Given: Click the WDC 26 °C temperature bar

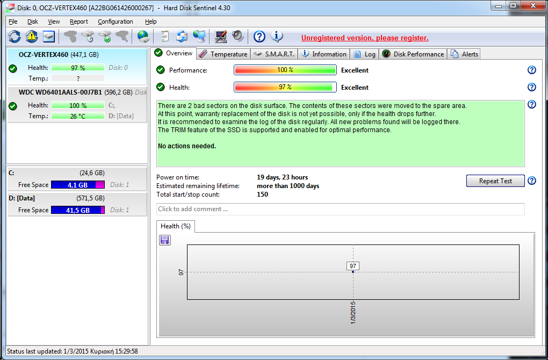Looking at the screenshot, I should (x=77, y=116).
